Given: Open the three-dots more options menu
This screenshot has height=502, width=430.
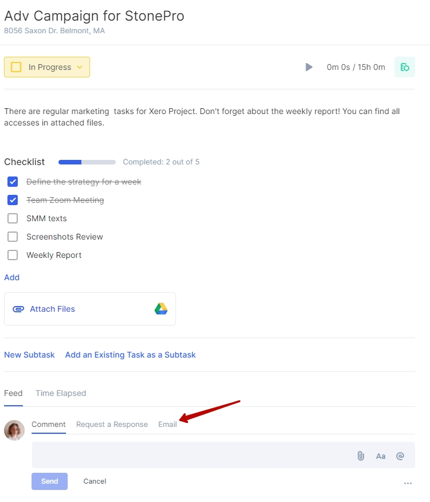Looking at the screenshot, I should click(408, 484).
